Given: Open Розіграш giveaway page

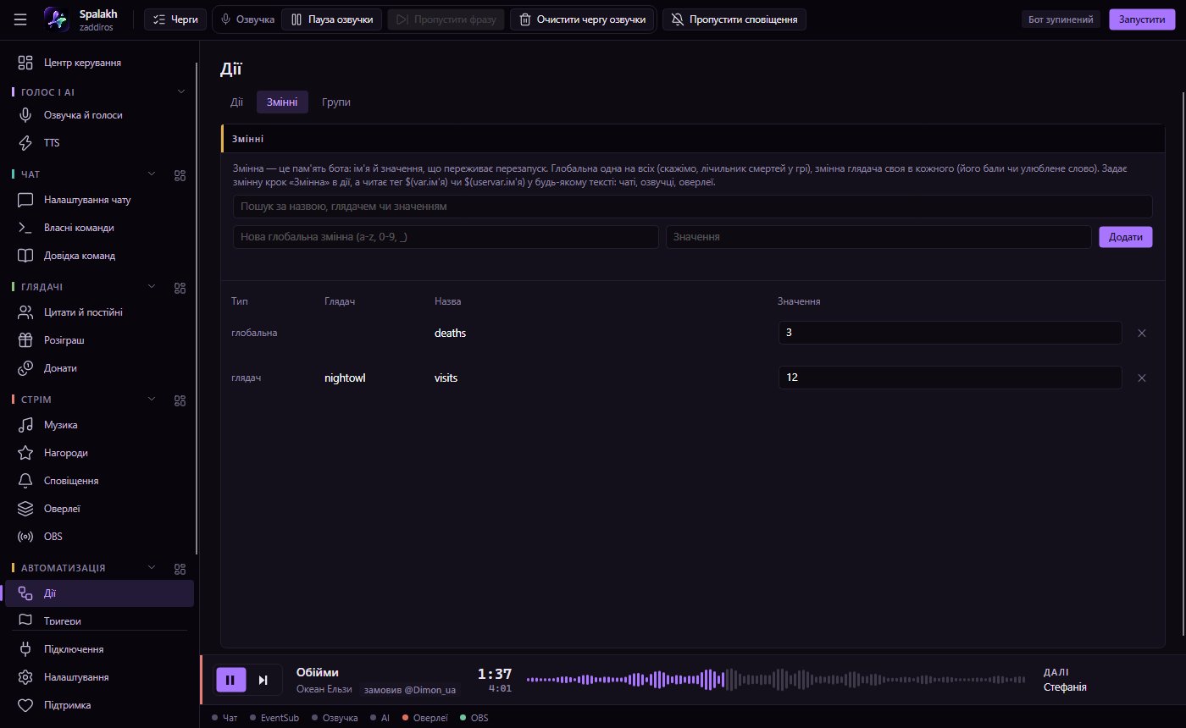Looking at the screenshot, I should coord(99,340).
